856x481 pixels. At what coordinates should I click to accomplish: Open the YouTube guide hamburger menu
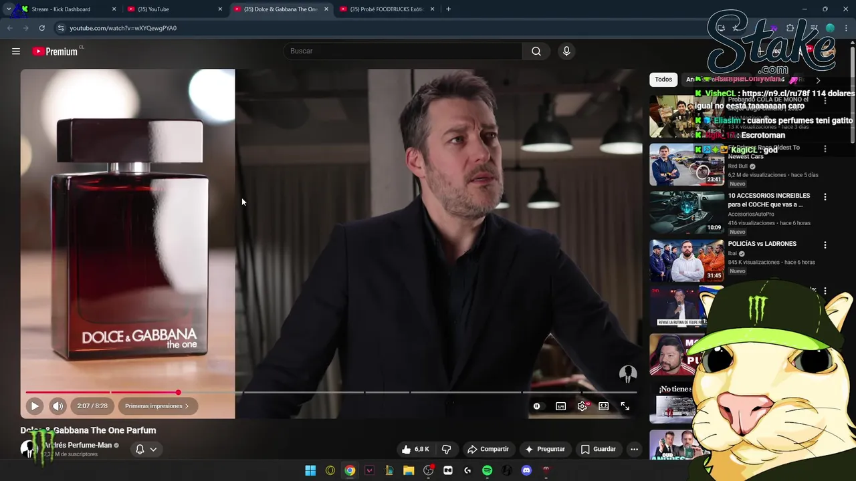click(x=16, y=51)
